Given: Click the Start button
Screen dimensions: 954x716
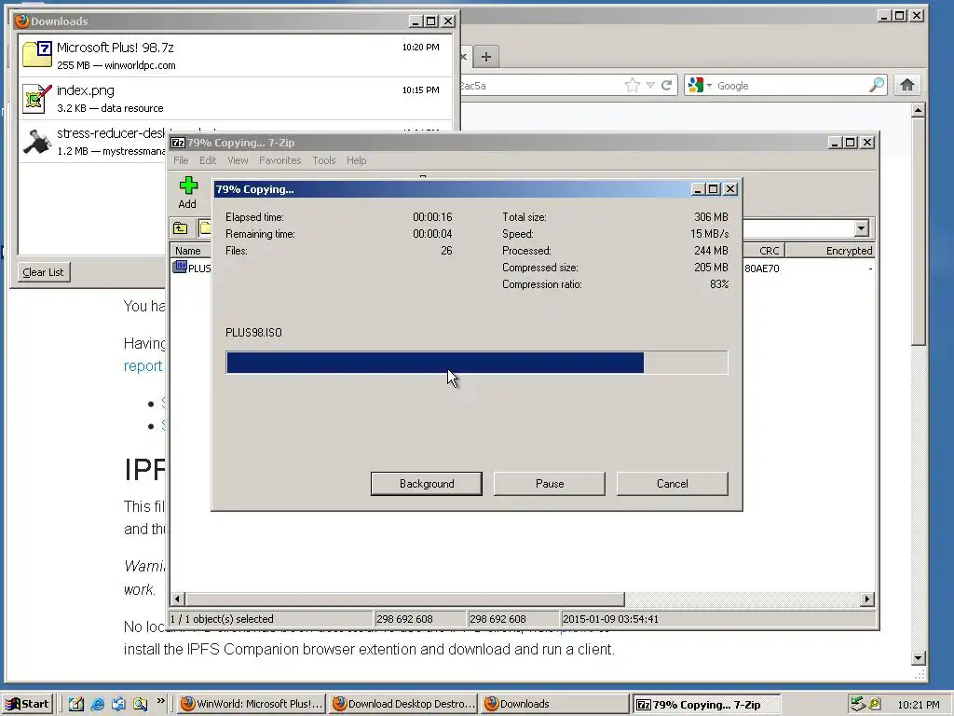Looking at the screenshot, I should point(27,704).
